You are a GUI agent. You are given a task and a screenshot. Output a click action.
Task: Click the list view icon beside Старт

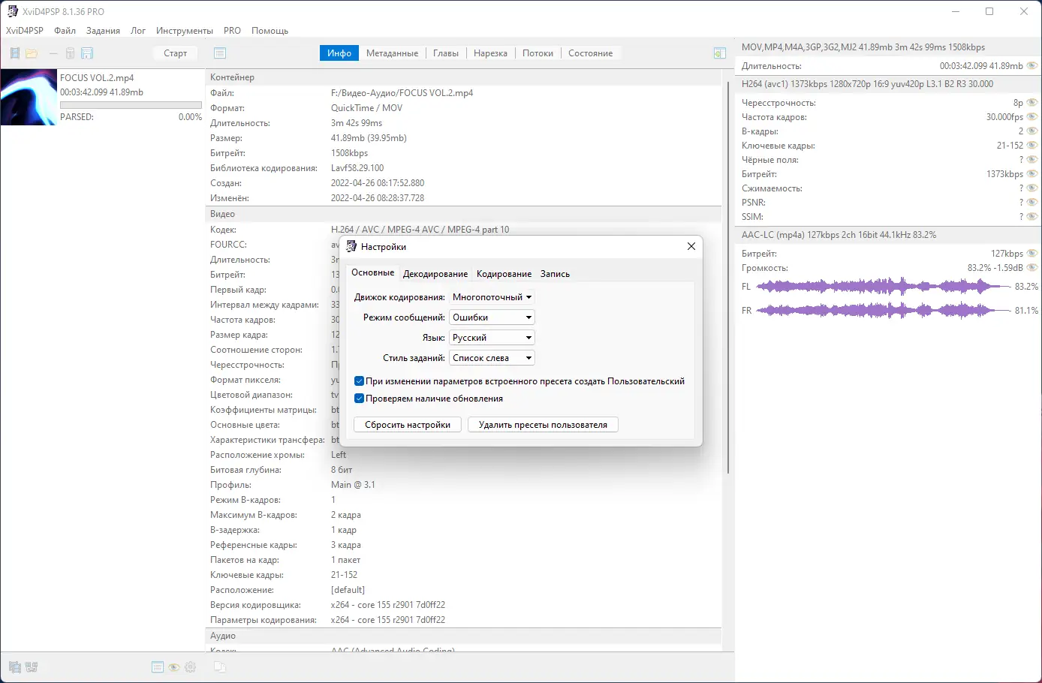[219, 53]
